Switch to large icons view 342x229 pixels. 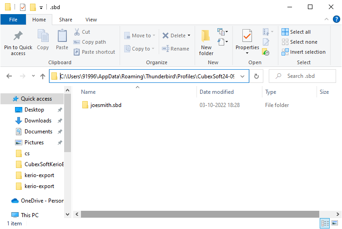pyautogui.click(x=336, y=224)
